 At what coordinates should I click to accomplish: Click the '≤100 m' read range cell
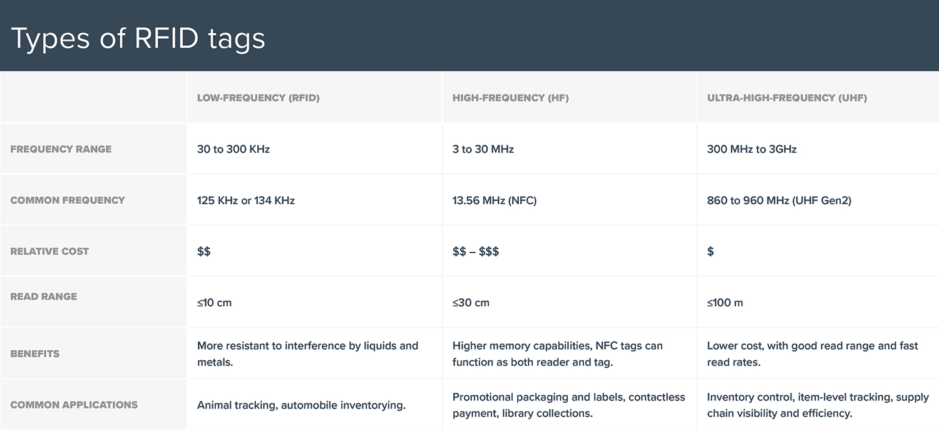pos(725,303)
